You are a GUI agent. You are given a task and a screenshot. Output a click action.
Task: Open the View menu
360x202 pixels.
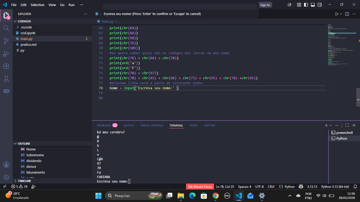[52, 5]
